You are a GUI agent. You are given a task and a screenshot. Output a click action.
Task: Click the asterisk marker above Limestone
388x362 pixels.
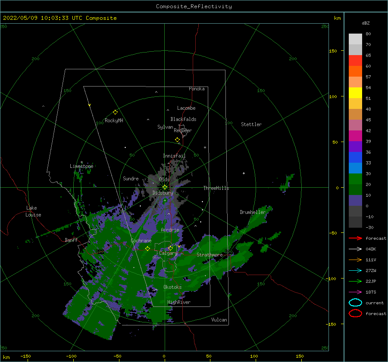coord(81,162)
